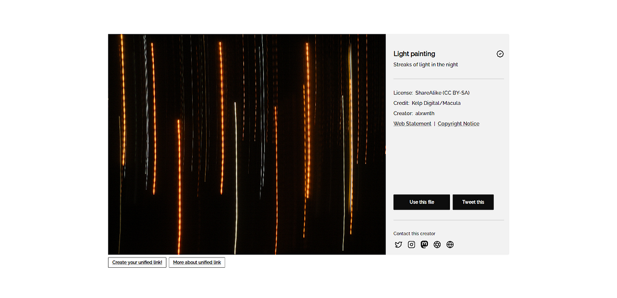Click the 'Tweet this' button
This screenshot has width=617, height=298.
point(473,202)
